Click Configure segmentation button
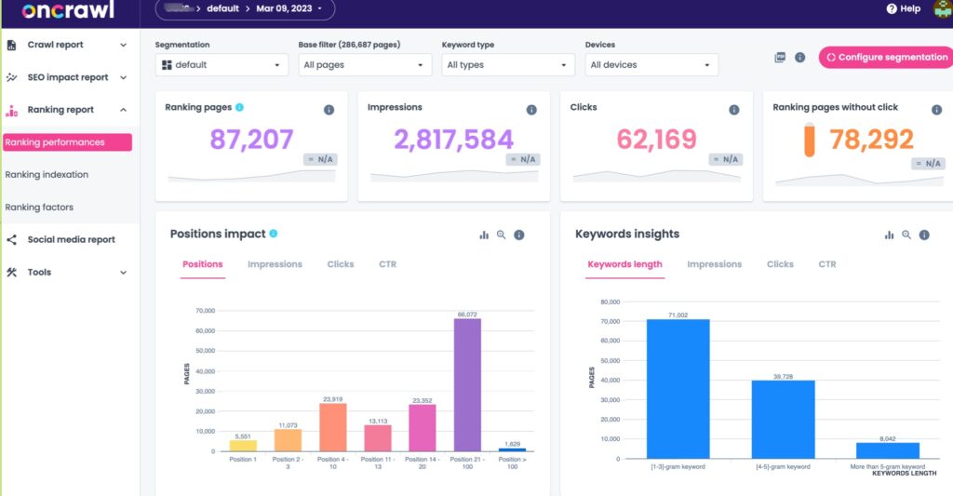 (x=884, y=58)
